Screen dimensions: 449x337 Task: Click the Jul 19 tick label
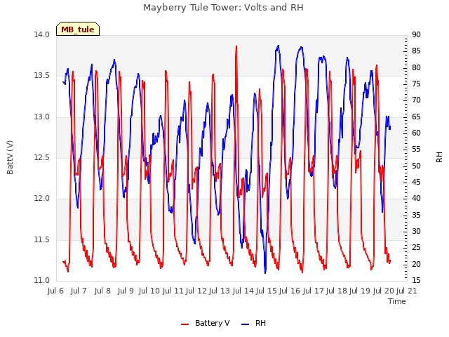[x=360, y=291]
